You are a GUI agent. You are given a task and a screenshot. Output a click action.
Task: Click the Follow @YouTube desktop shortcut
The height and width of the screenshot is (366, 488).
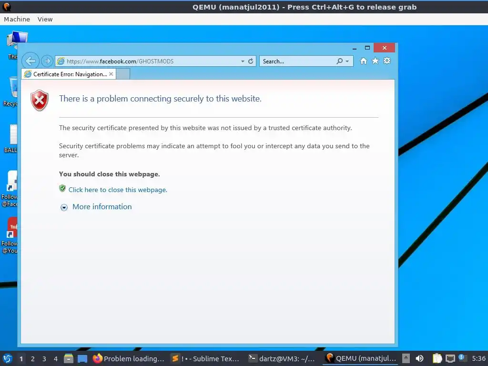pyautogui.click(x=10, y=235)
